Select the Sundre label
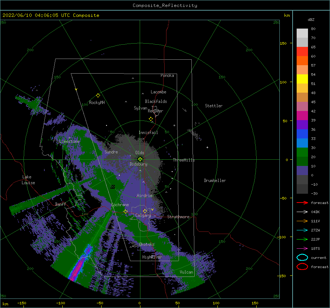The width and height of the screenshot is (330, 308). (111, 152)
